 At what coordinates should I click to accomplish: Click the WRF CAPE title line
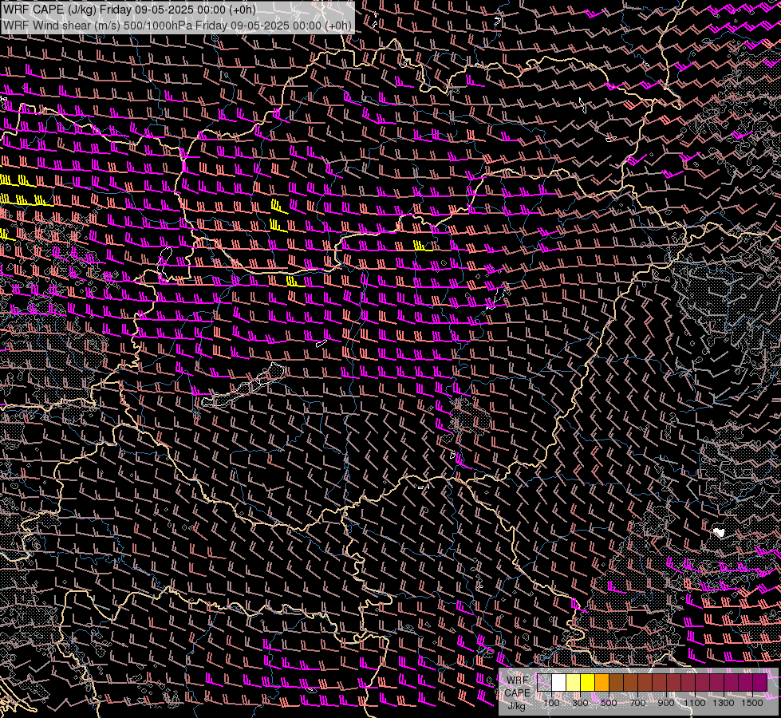pos(129,10)
